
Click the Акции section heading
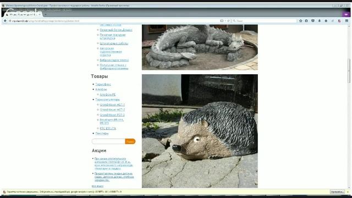tap(99, 151)
